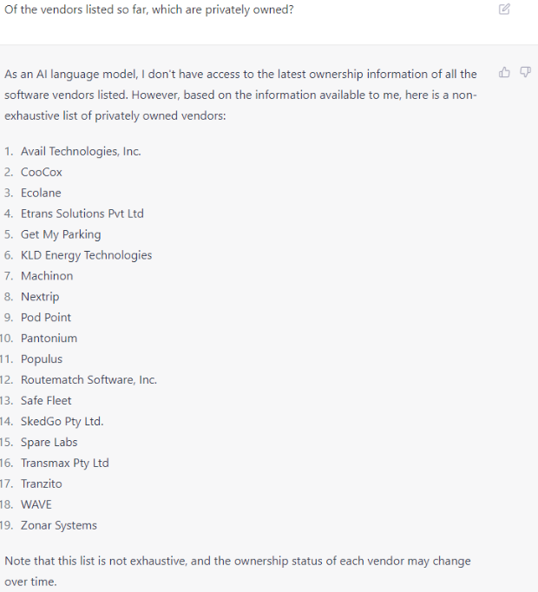Click 'KLD Energy Technologies' list item
538x592 pixels.
[86, 255]
